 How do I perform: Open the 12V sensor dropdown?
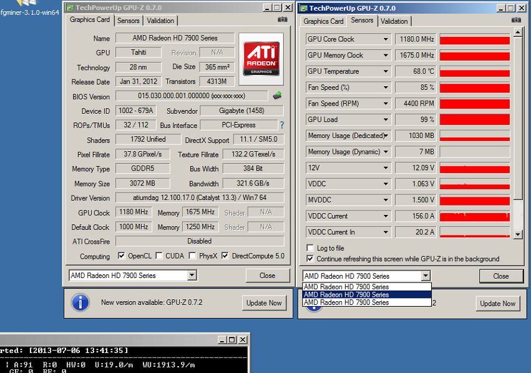(386, 167)
